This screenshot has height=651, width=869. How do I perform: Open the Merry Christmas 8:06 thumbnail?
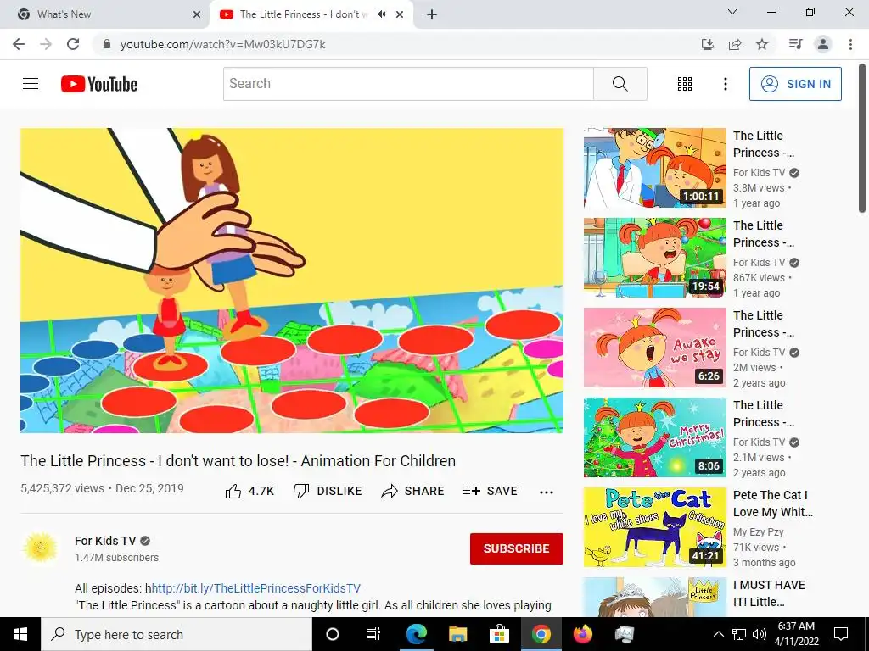(654, 437)
